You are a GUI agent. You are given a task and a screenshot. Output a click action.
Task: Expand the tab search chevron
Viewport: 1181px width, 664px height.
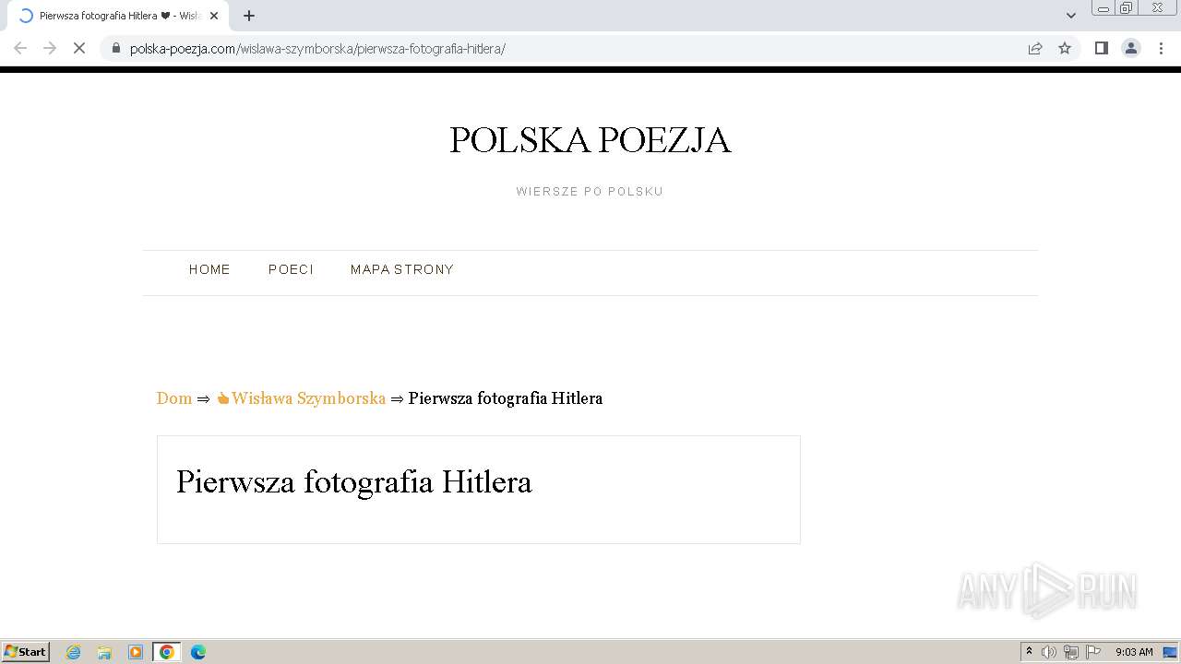coord(1071,16)
